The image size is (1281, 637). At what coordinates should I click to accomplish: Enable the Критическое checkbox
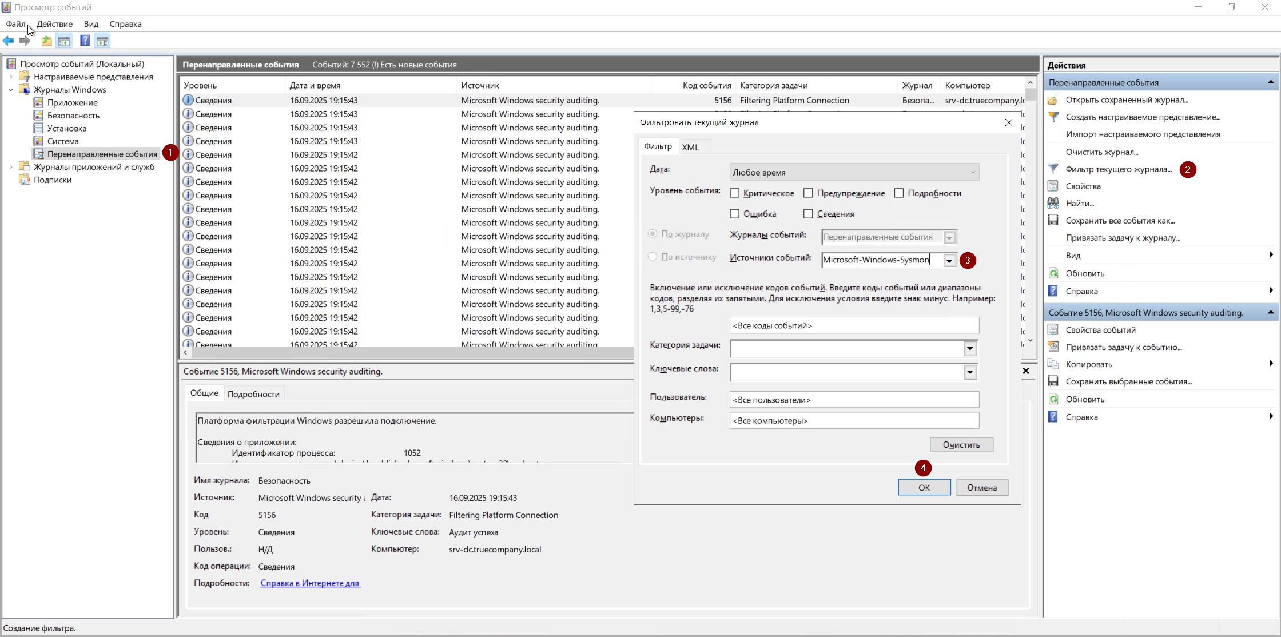(x=735, y=193)
